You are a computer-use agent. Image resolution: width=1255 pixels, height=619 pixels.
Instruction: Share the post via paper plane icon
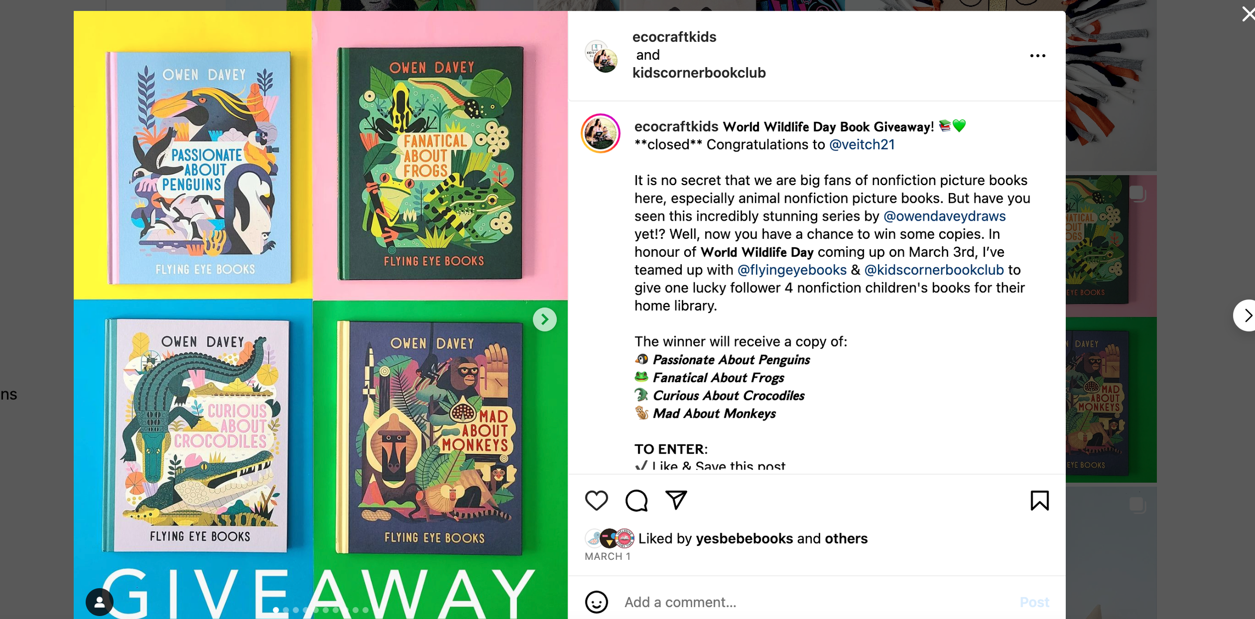676,500
